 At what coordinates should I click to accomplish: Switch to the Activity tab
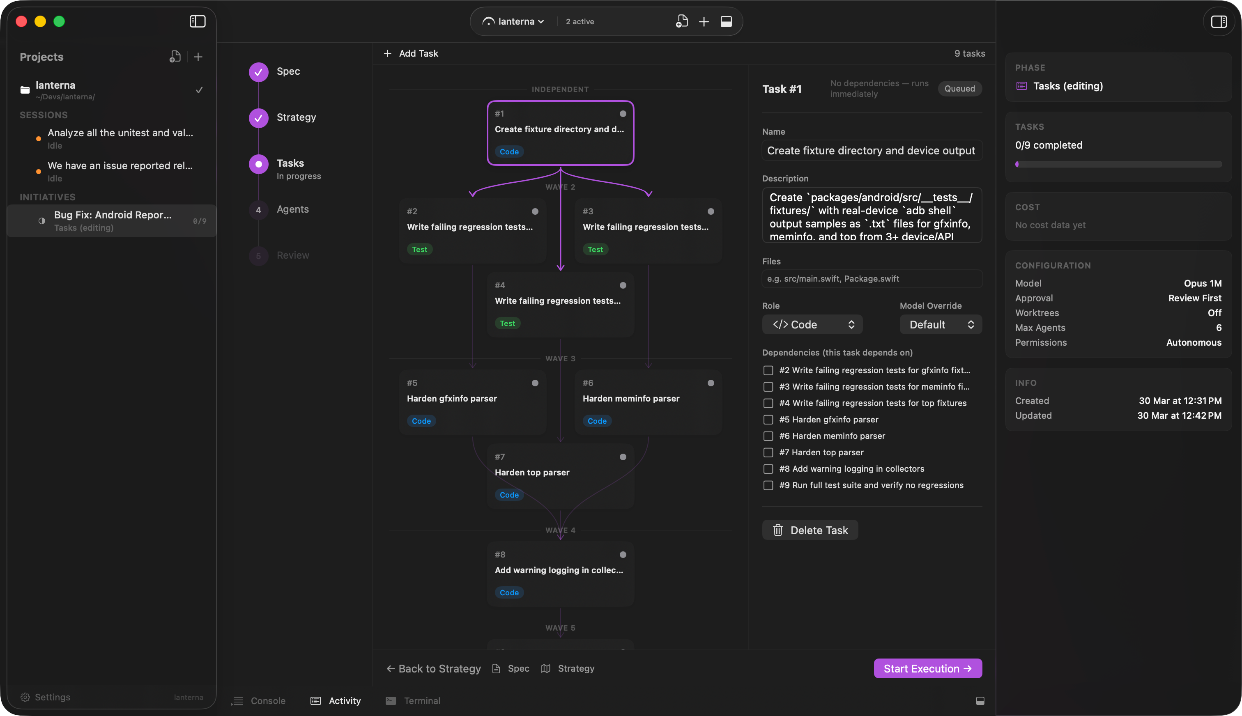(x=336, y=701)
